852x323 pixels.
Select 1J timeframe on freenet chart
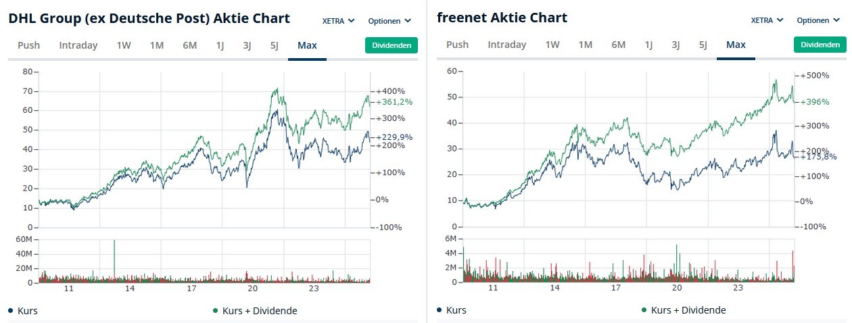coord(648,45)
